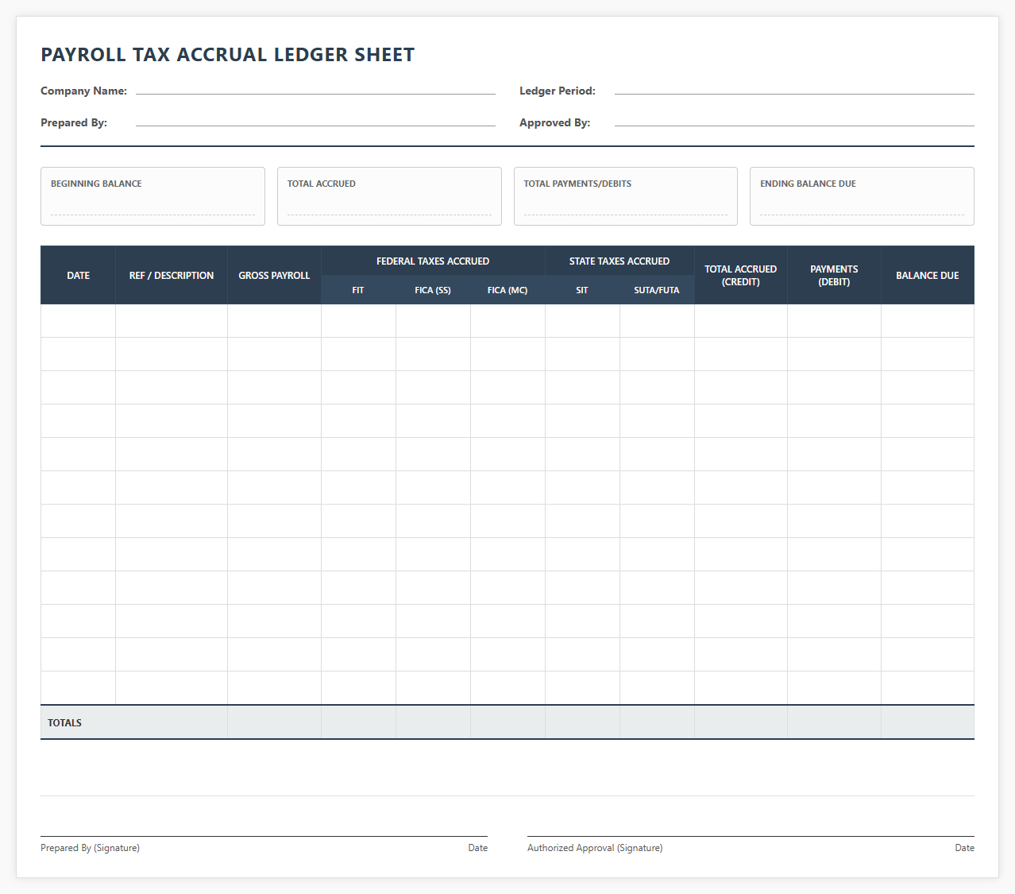
Task: Click the GROSS PAYROLL column header
Action: 274,275
